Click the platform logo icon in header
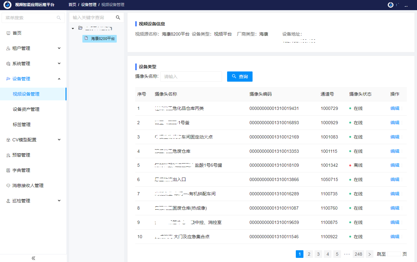Screen dimensions: 417x262 coord(7,5)
